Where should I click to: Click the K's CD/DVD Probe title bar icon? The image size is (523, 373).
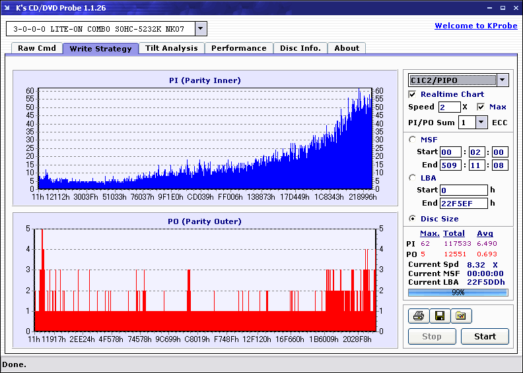[x=8, y=8]
